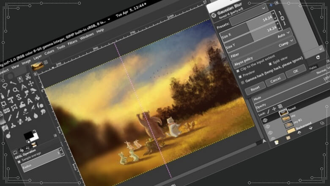The image size is (330, 186).
Task: Open the title bar dropdown arrow
Action: 109,19
